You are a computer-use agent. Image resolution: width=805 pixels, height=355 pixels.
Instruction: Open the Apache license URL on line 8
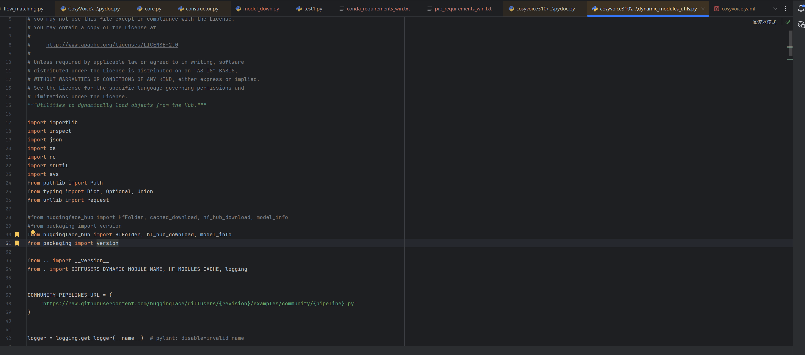tap(112, 45)
